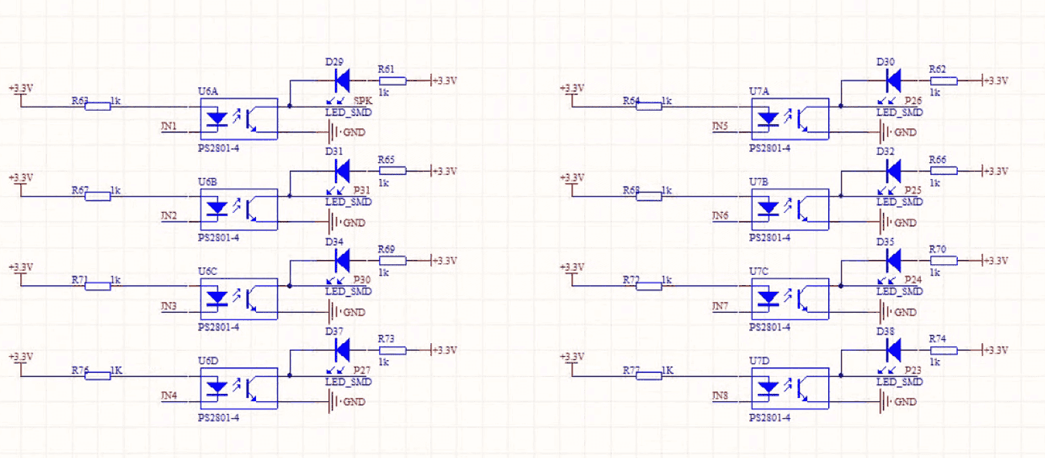Click the R65 resistor body

393,170
